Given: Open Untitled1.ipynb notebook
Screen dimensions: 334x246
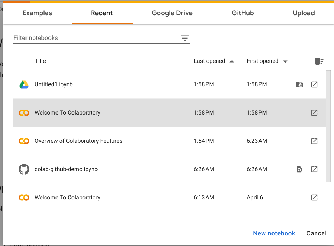Looking at the screenshot, I should (x=54, y=84).
